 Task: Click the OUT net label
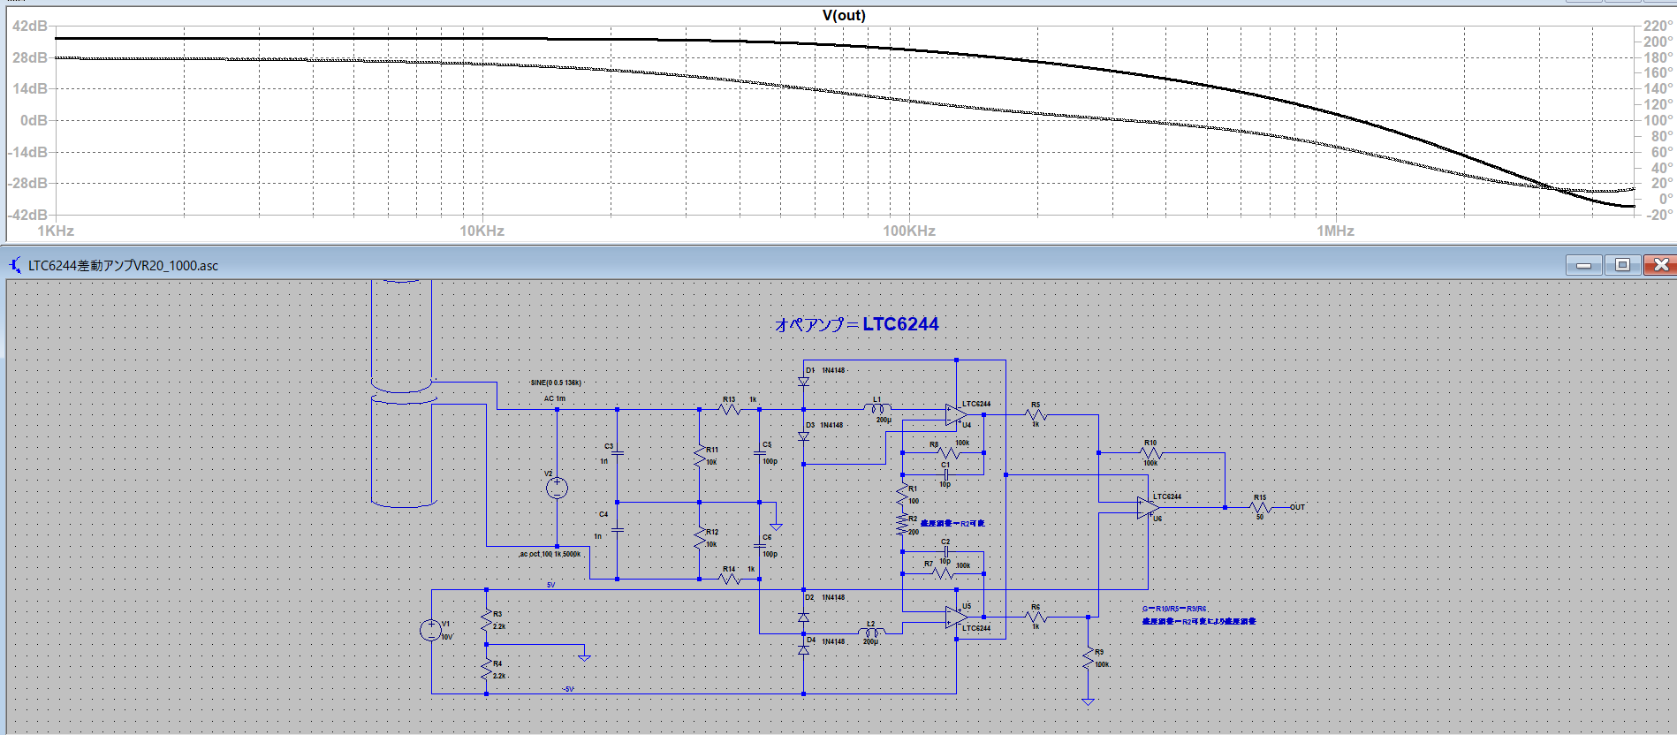coord(1297,507)
